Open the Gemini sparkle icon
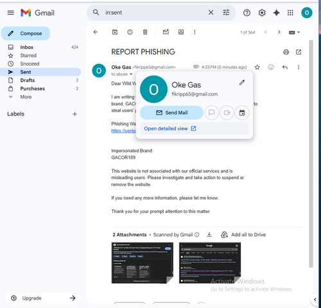Image resolution: width=321 pixels, height=308 pixels. [x=276, y=13]
